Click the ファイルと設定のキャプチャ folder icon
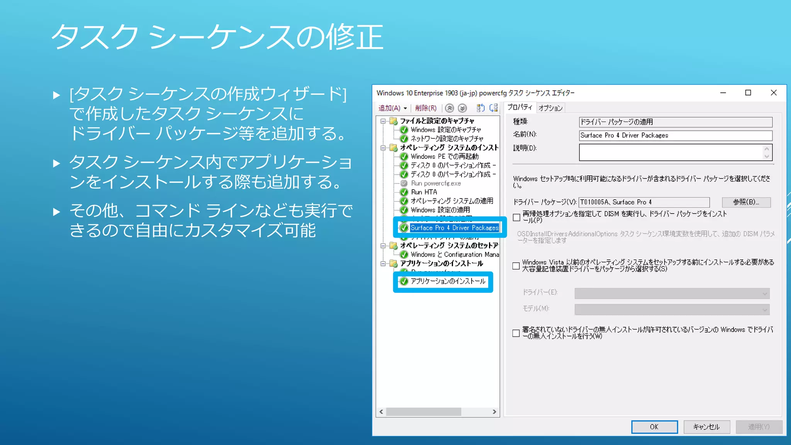 (x=394, y=121)
